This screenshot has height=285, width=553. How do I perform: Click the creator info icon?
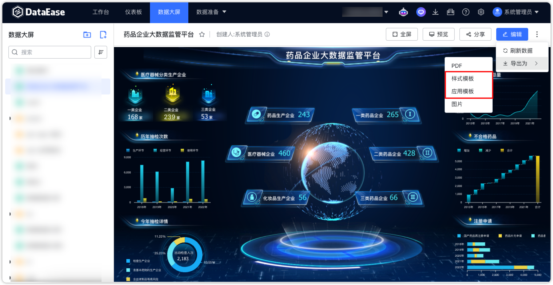click(x=267, y=34)
